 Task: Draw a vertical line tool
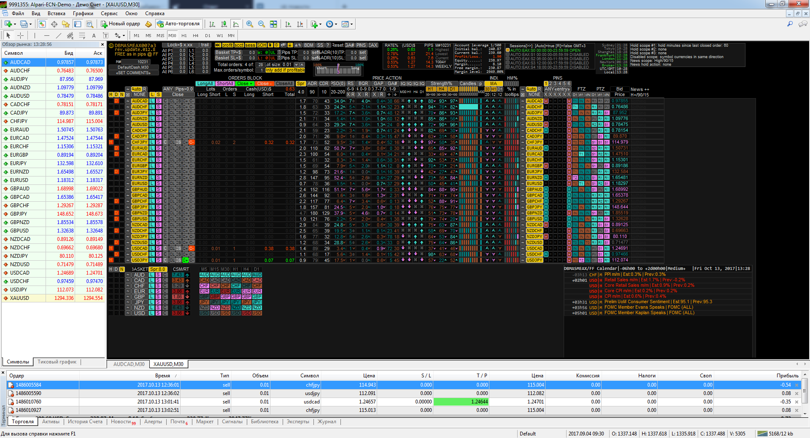(x=35, y=35)
